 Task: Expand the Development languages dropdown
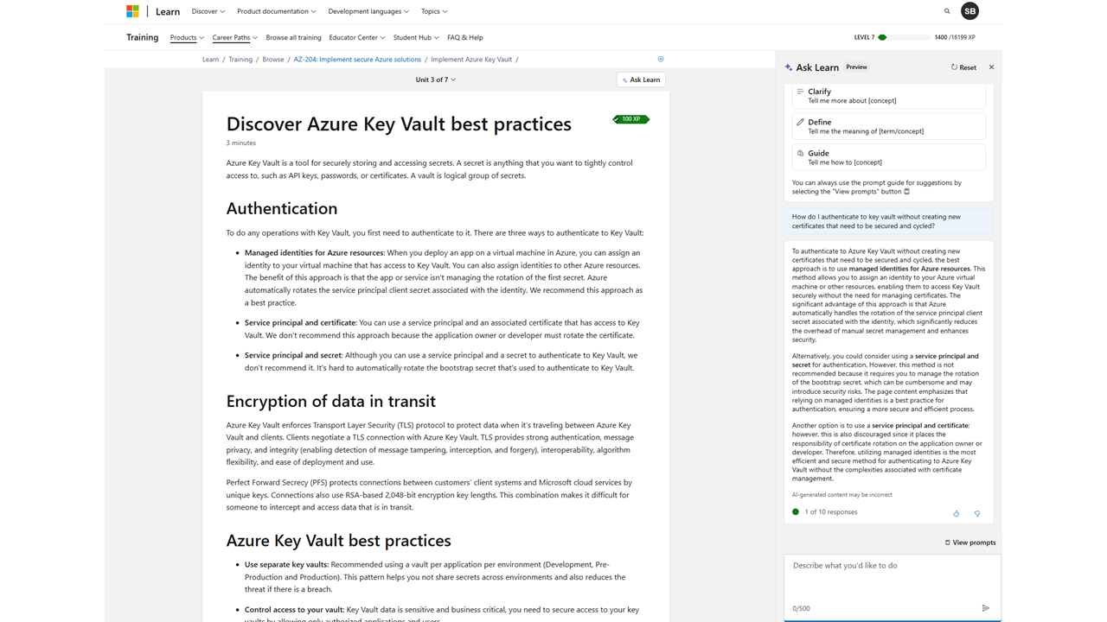tap(369, 11)
